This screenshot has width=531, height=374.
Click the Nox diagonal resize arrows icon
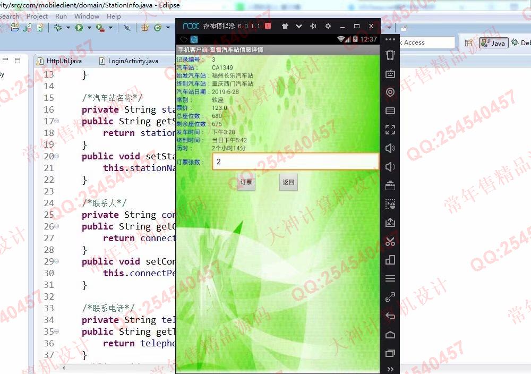coord(390,297)
